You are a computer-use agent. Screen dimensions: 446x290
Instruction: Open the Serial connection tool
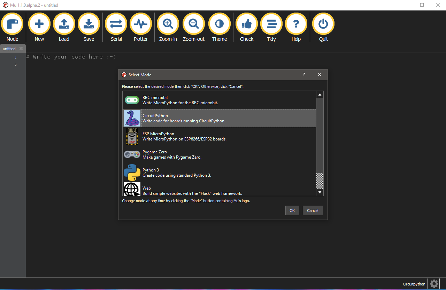tap(116, 24)
